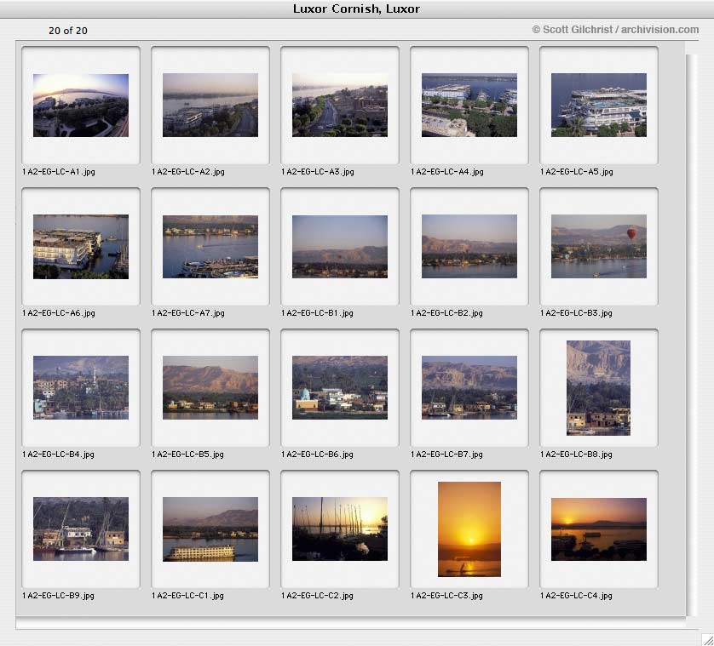Click the window resize grip corner
Screen dimensions: 714x646
point(706,638)
